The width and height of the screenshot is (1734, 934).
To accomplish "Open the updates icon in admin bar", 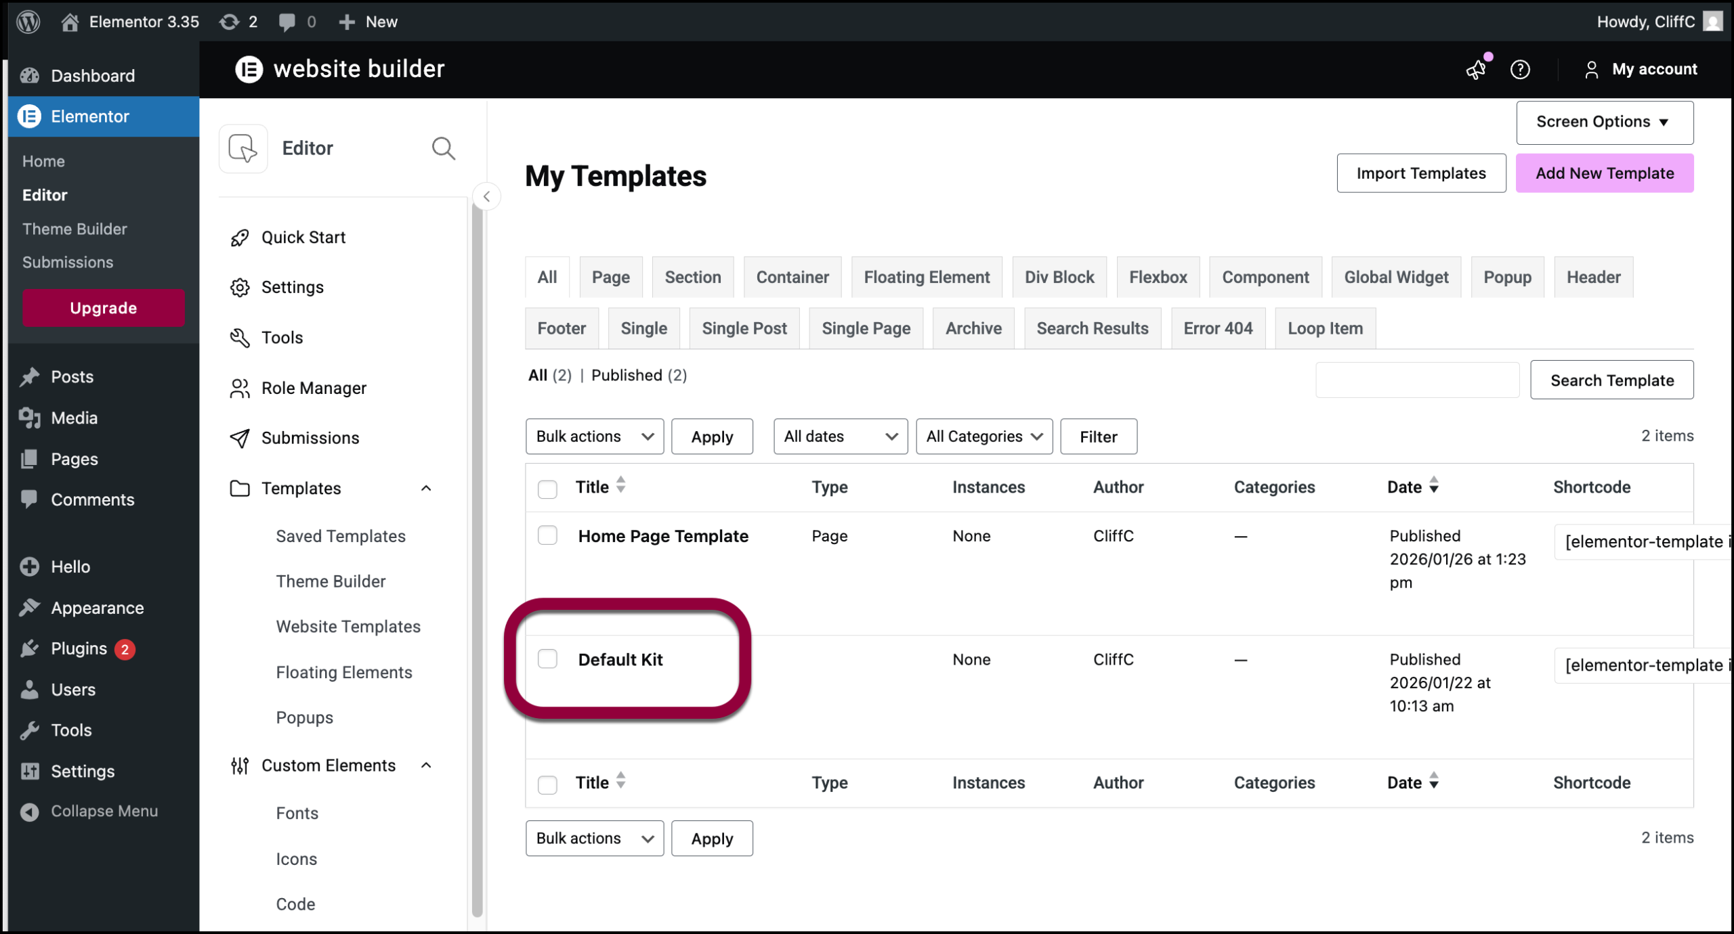I will pyautogui.click(x=230, y=22).
